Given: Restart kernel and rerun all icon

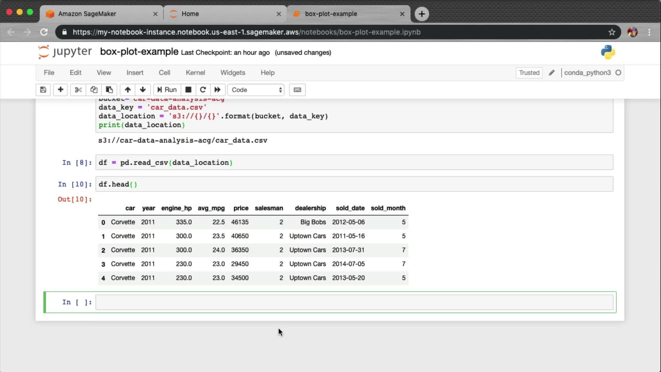Looking at the screenshot, I should 217,90.
